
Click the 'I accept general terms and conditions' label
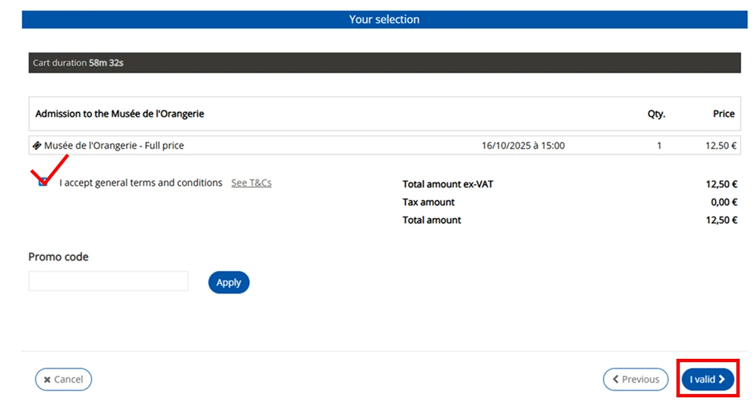pos(140,183)
